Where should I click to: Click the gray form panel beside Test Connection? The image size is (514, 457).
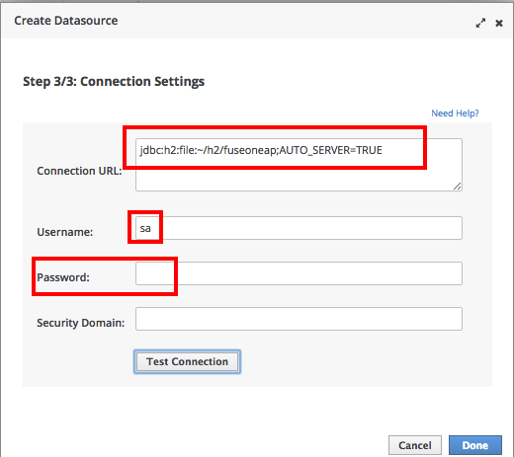point(363,362)
